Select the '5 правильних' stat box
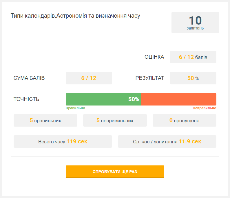 click(45, 121)
